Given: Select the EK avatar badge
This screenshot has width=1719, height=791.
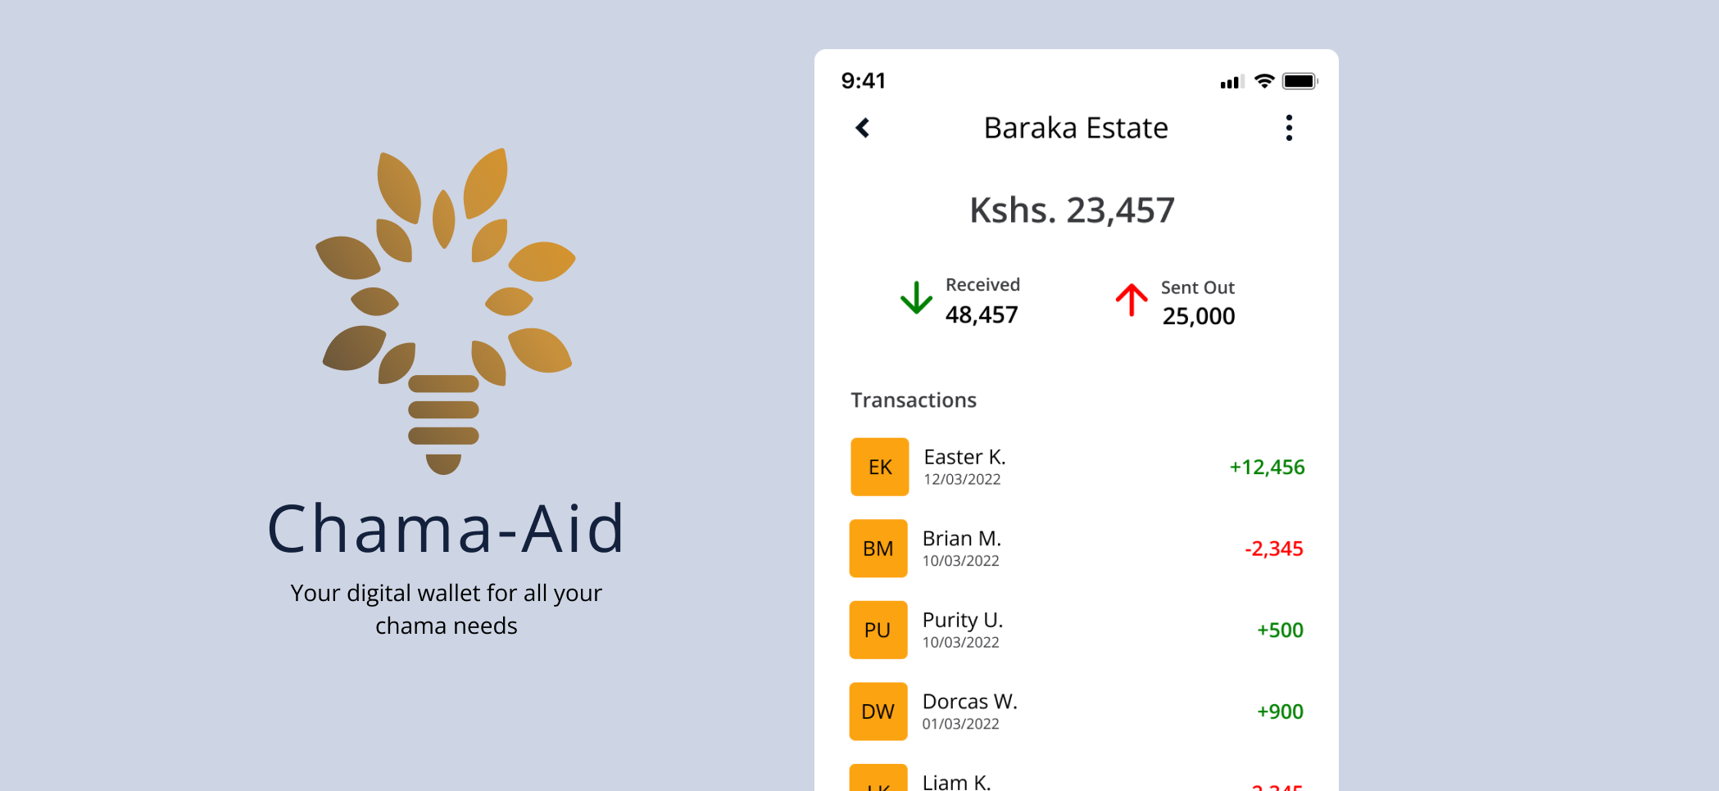Looking at the screenshot, I should [x=880, y=467].
